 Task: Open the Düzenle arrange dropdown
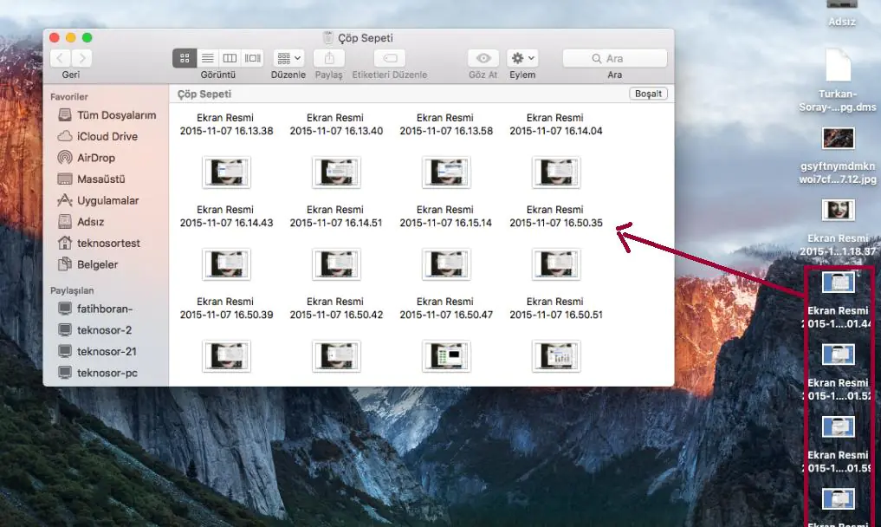point(288,57)
